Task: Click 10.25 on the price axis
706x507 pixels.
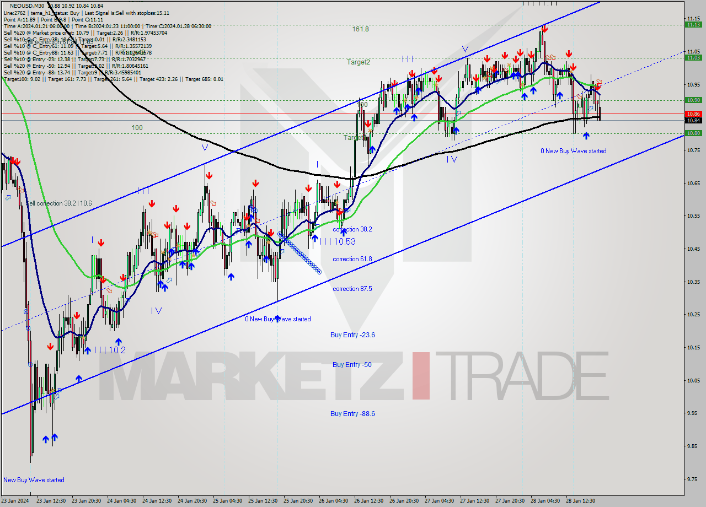Action: tap(693, 314)
